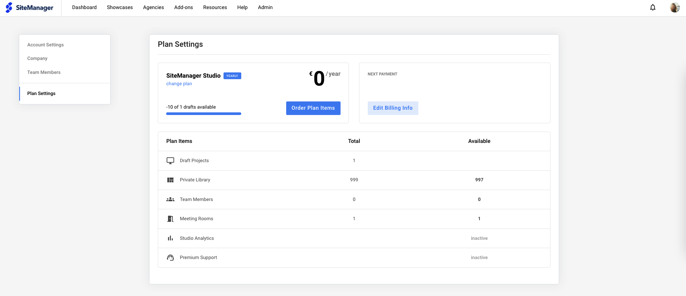Screen dimensions: 686x296
Task: Click the NEXT PAYMENT label
Action: click(x=382, y=74)
